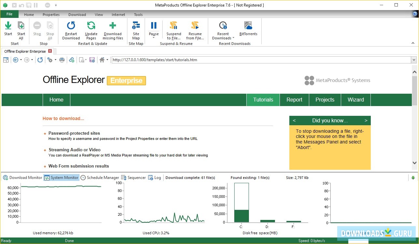Viewport: 419px width, 244px height.
Task: Click the add link icon
Action: point(72,60)
